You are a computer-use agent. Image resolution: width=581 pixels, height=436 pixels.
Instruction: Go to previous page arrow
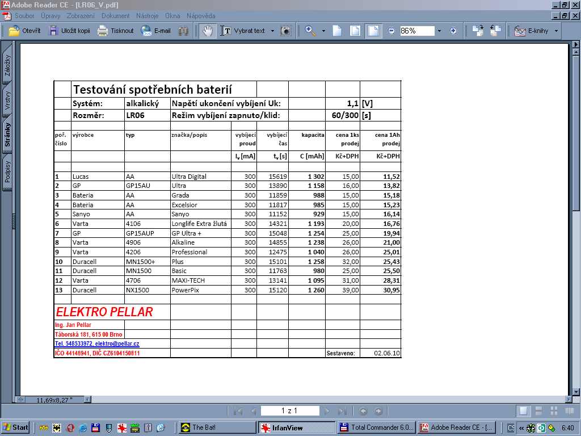(x=254, y=411)
